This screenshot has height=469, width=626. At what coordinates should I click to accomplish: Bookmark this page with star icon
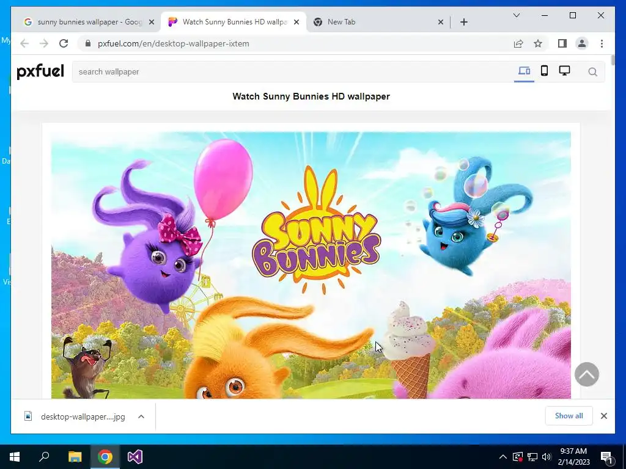(x=538, y=43)
